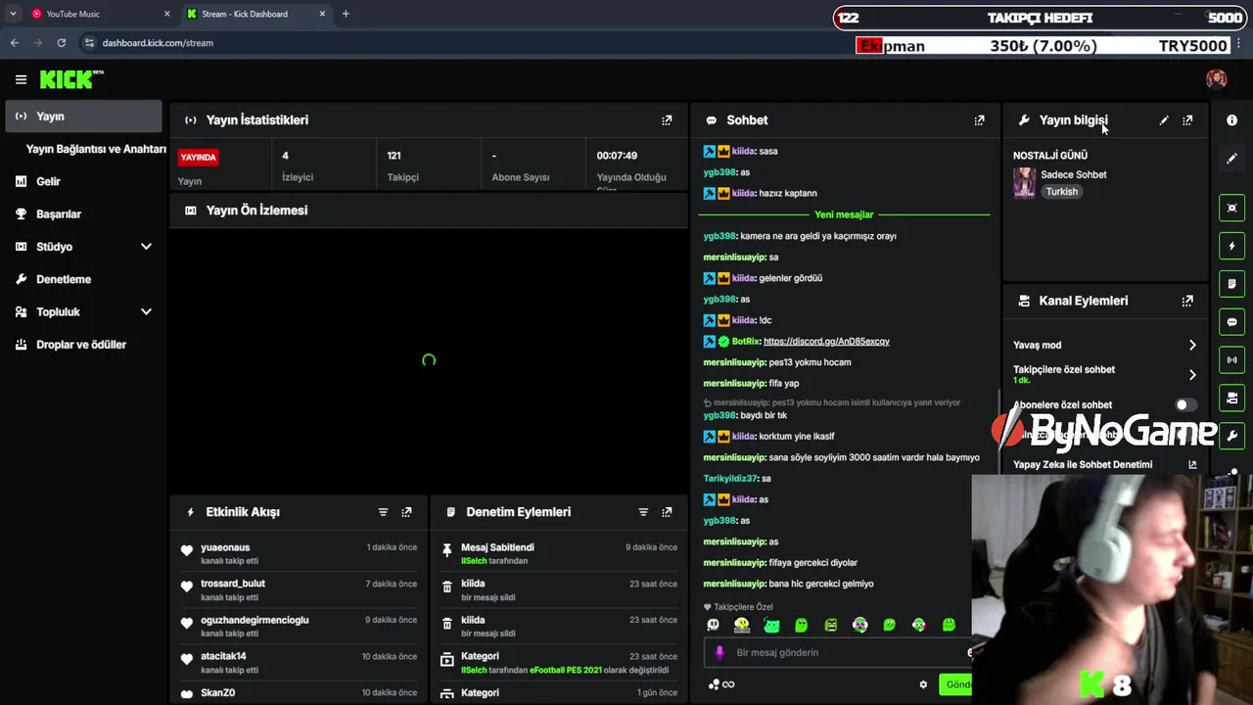Reload the page in the browser

[61, 43]
